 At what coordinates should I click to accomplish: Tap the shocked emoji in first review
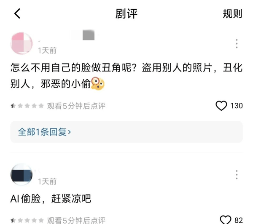point(98,83)
